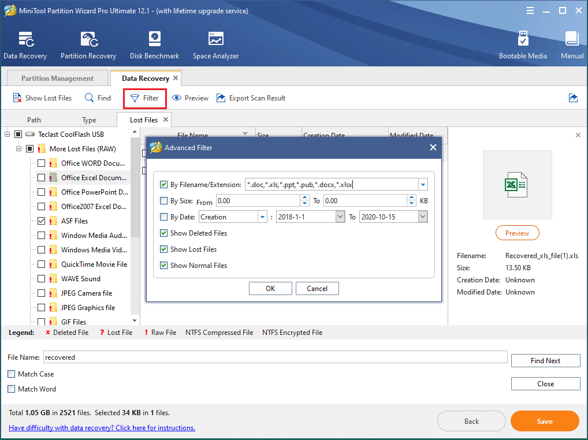The height and width of the screenshot is (440, 588).
Task: Click the Filter funnel tool
Action: pos(145,98)
